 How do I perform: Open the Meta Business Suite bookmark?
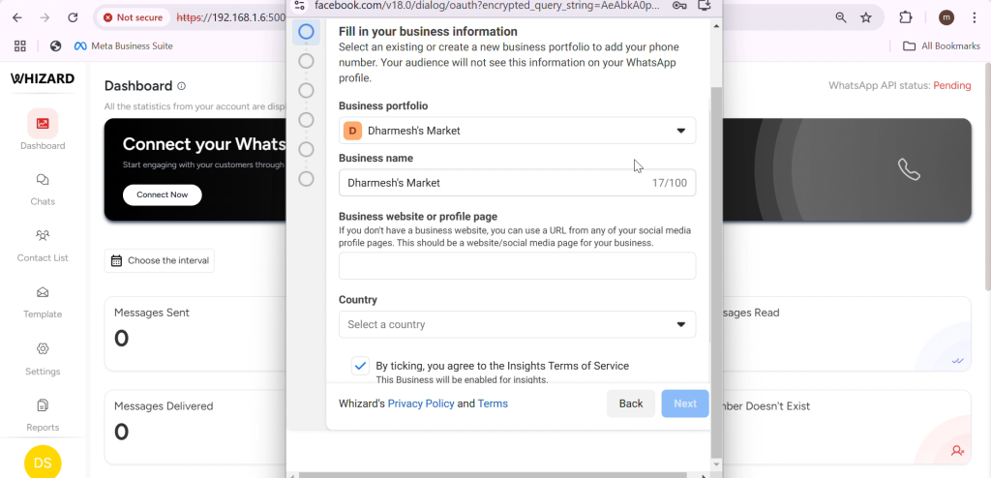(x=123, y=46)
